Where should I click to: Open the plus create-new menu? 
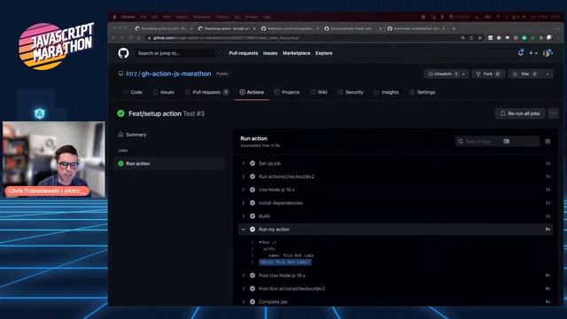[x=533, y=53]
